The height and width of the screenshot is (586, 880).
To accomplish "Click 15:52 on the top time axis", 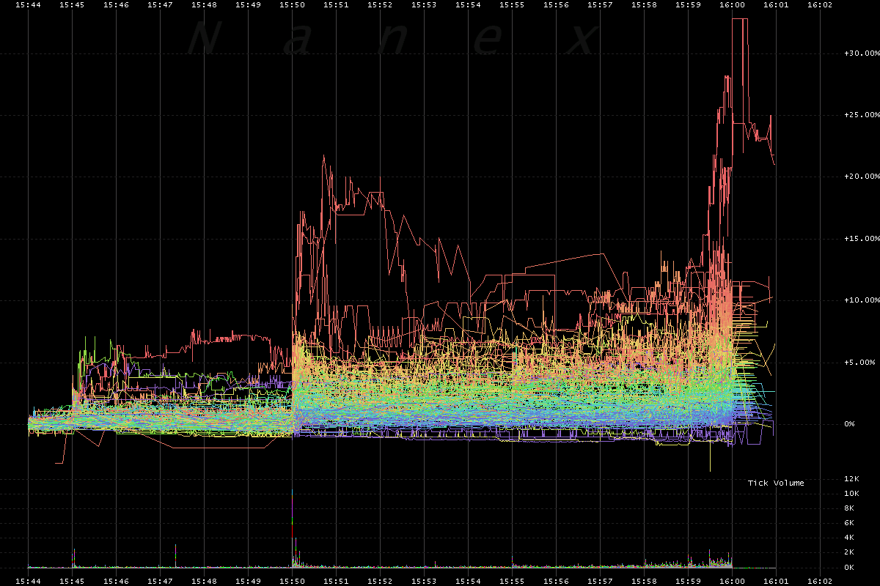I will pos(380,4).
